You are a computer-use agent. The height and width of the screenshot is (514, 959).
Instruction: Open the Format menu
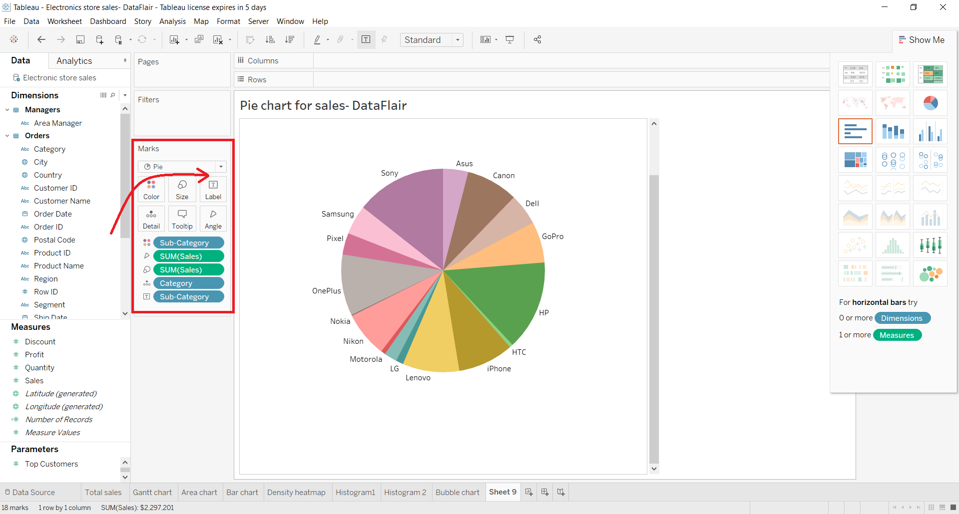pyautogui.click(x=228, y=21)
